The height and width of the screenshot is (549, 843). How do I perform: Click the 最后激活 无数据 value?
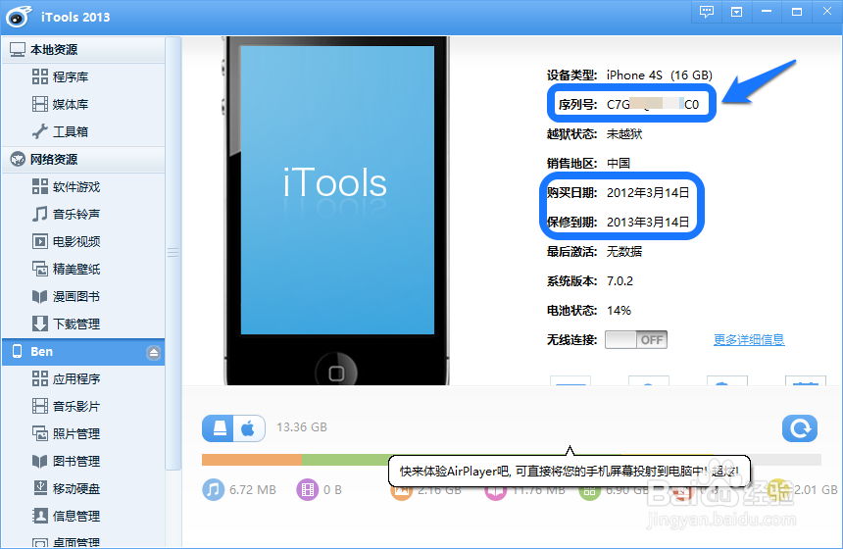coord(624,252)
